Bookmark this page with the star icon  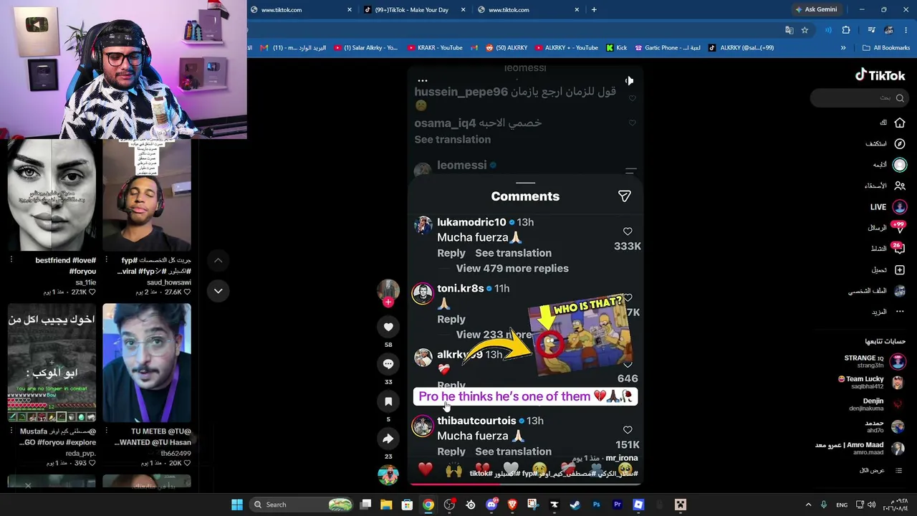(805, 30)
